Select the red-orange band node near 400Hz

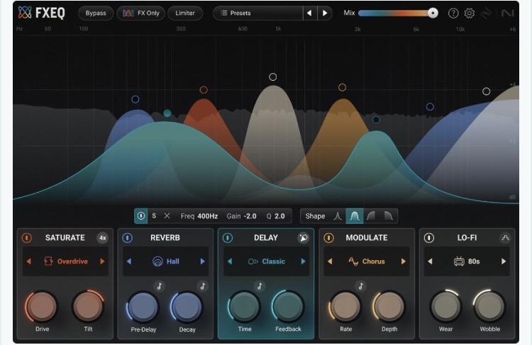pyautogui.click(x=204, y=90)
